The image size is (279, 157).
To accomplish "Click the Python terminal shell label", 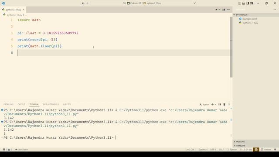I will click(204, 105).
